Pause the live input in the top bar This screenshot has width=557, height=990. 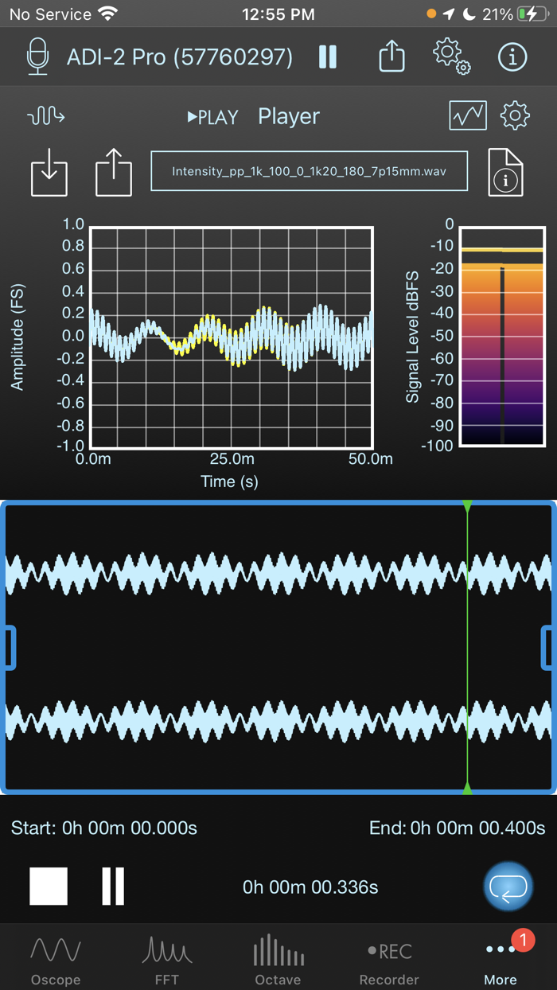[x=328, y=57]
